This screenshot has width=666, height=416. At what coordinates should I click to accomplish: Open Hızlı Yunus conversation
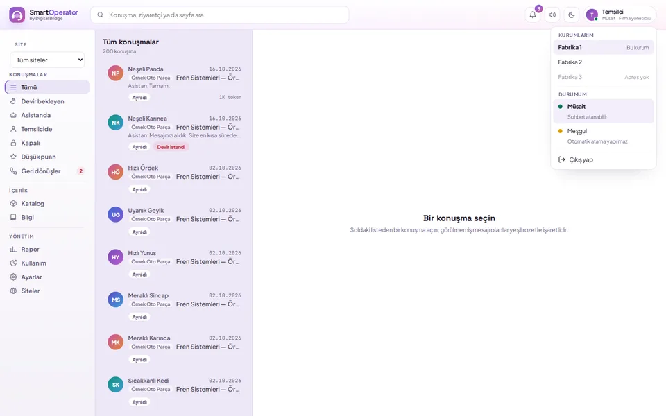click(x=174, y=263)
